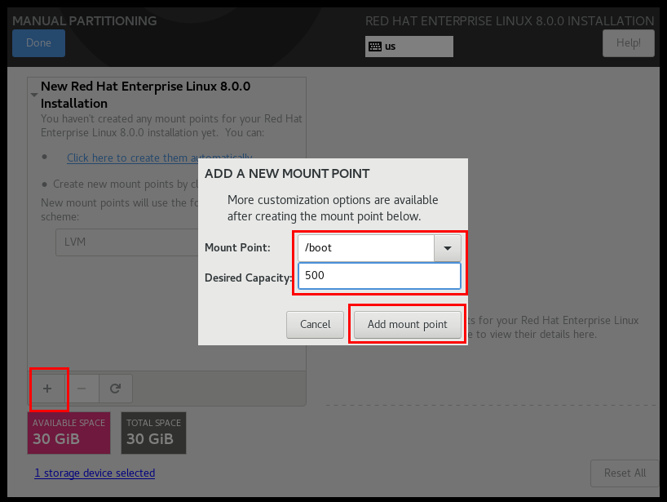This screenshot has width=667, height=502.
Task: Click the Available Space 30 GiB indicator
Action: [68, 433]
